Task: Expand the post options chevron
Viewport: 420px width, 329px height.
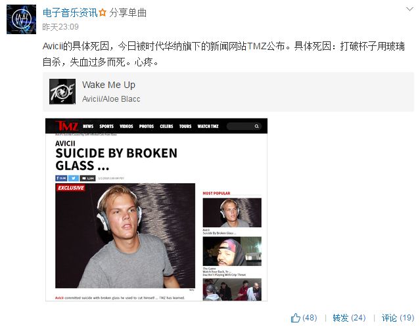Action: [x=409, y=9]
